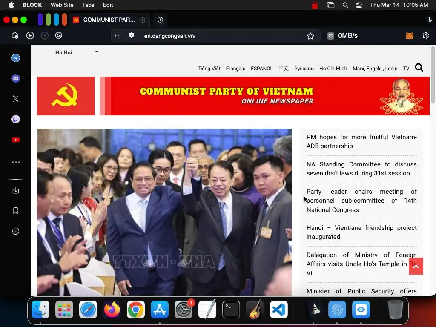
Task: Open bookmarks from the sidebar
Action: click(x=16, y=211)
